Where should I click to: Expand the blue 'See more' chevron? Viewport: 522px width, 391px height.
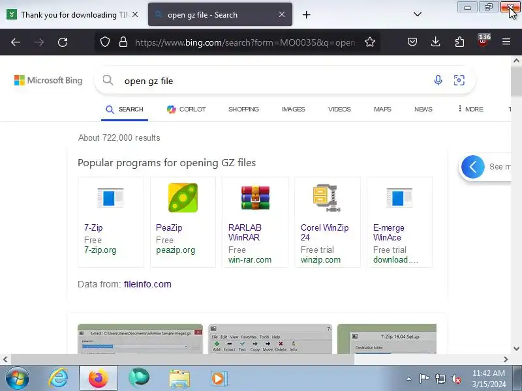pos(472,167)
